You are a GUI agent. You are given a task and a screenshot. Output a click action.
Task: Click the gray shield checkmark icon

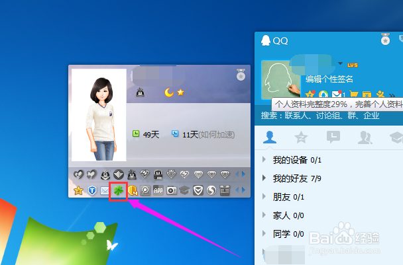tap(198, 190)
